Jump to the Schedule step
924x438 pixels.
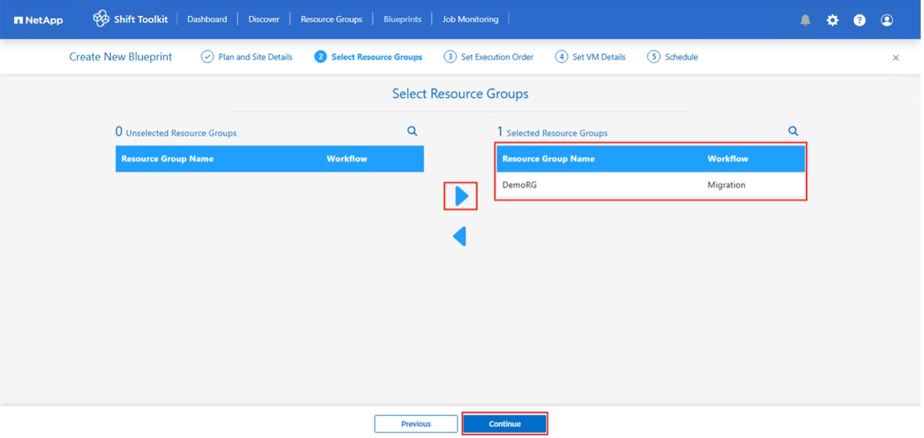673,57
